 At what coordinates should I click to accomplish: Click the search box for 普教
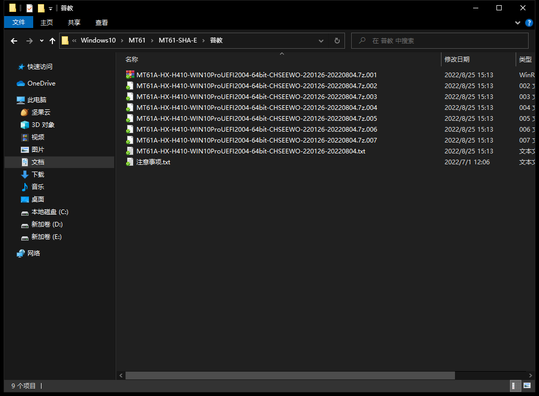pos(440,41)
